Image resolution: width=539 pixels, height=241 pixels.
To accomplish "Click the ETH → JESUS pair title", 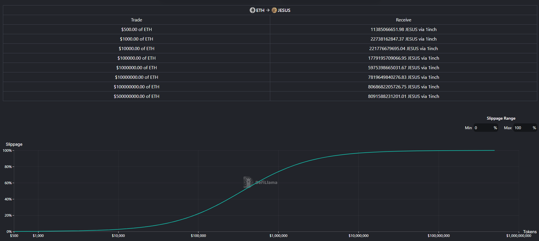I will 270,10.
